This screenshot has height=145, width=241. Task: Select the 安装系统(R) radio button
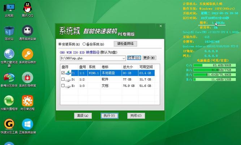[60, 44]
